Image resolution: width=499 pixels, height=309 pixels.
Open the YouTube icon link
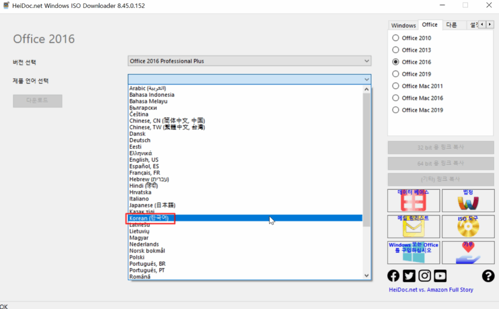pyautogui.click(x=440, y=275)
